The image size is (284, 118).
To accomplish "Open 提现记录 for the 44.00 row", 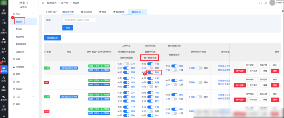I will coord(263,65).
